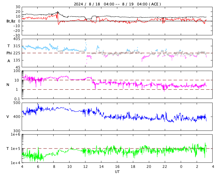This screenshot has height=174, width=217.
Task: Click the 8 tick on the UT axis
Action: point(54,167)
